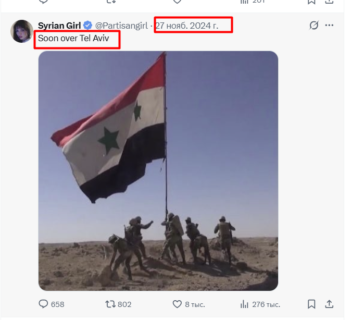Bookmark the previous tweet above
The image size is (351, 320).
tap(311, 2)
